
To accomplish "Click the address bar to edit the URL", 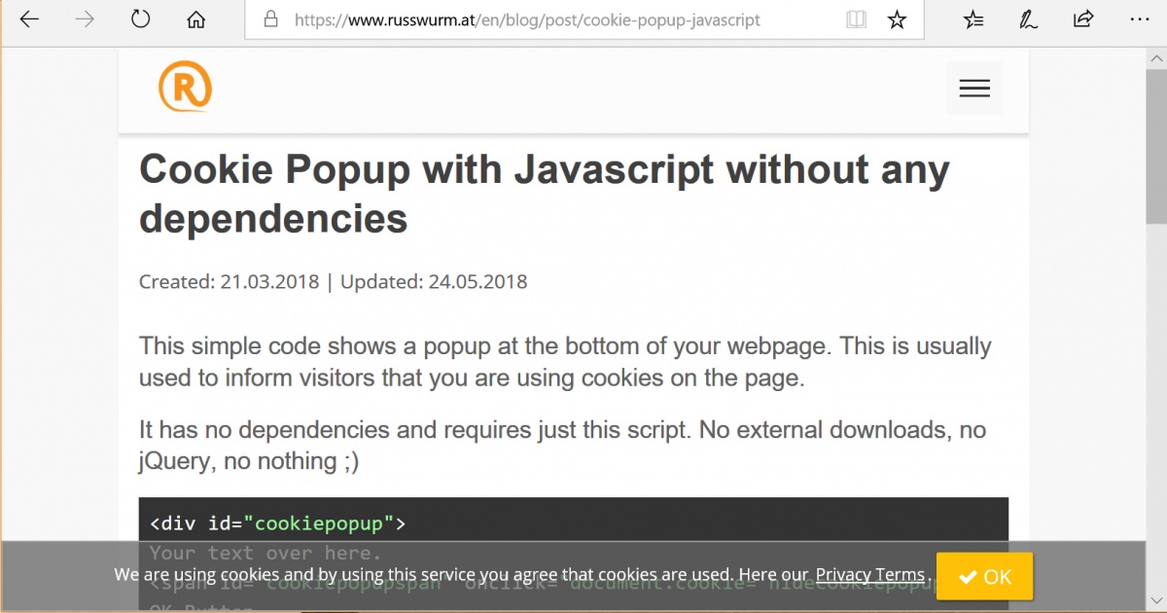I will tap(535, 19).
